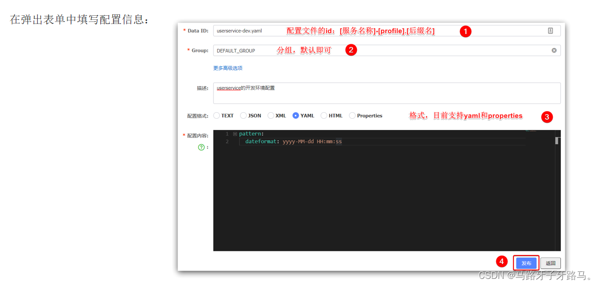
Task: Click line number 2 in the gutter
Action: 227,142
